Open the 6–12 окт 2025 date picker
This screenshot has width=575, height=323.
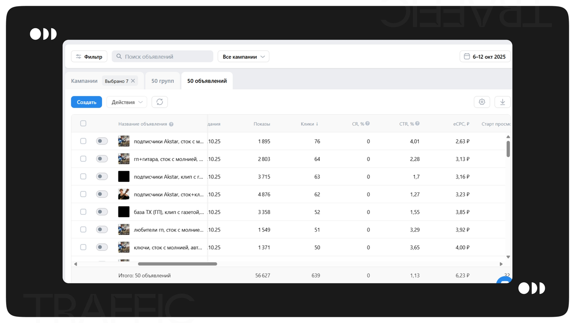point(485,56)
